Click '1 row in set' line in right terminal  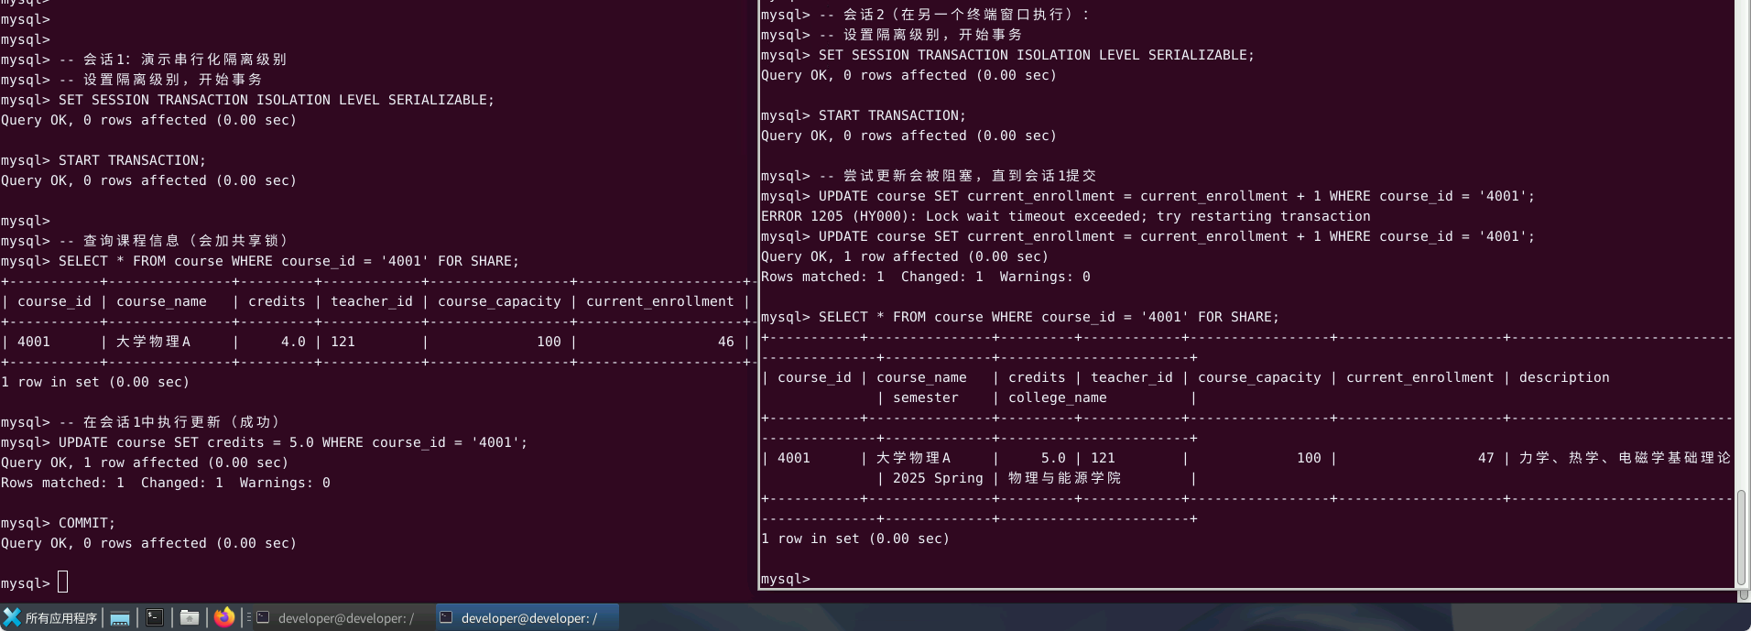[855, 539]
